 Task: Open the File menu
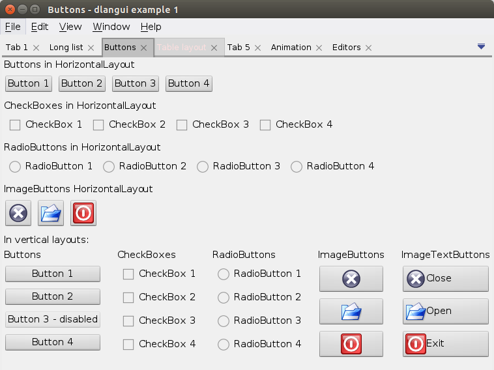click(x=13, y=27)
